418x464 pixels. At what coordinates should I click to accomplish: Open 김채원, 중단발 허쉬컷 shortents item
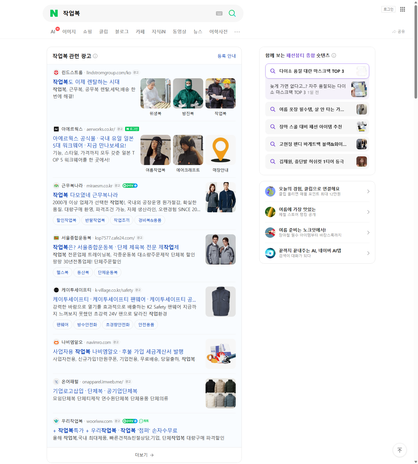(317, 162)
